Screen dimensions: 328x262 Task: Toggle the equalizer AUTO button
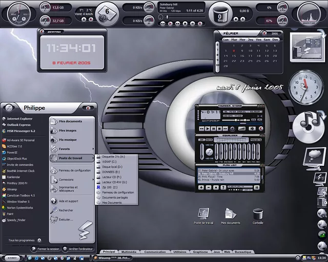pos(209,139)
